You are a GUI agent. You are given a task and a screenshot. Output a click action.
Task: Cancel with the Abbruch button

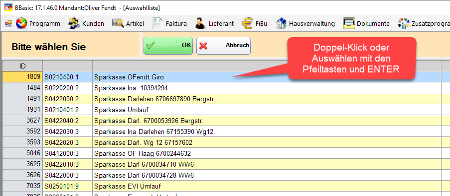click(224, 46)
